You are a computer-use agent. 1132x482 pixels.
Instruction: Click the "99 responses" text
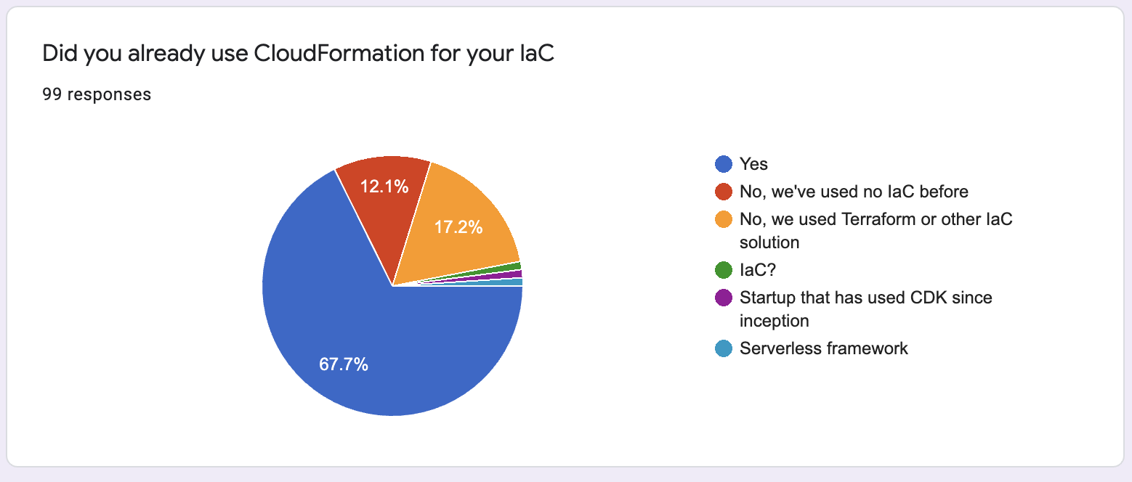(97, 94)
